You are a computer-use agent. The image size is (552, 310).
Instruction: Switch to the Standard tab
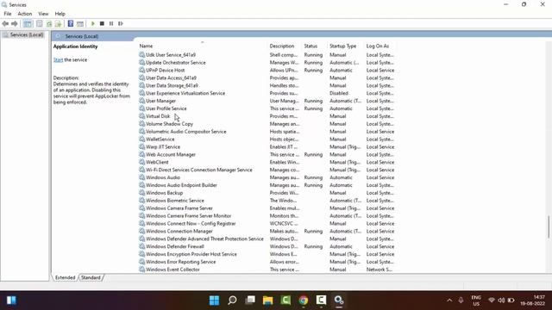pyautogui.click(x=91, y=277)
